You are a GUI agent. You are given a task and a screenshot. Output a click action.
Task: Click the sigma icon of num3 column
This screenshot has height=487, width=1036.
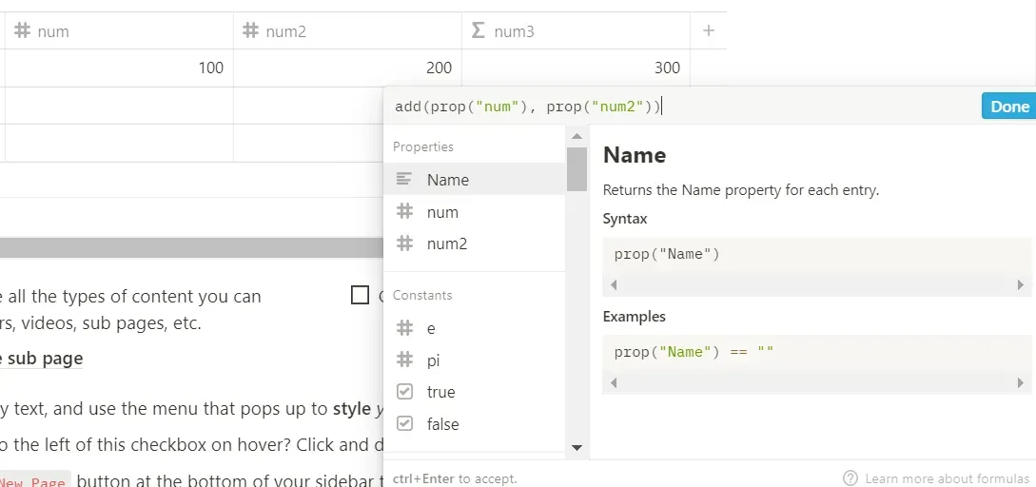coord(479,31)
